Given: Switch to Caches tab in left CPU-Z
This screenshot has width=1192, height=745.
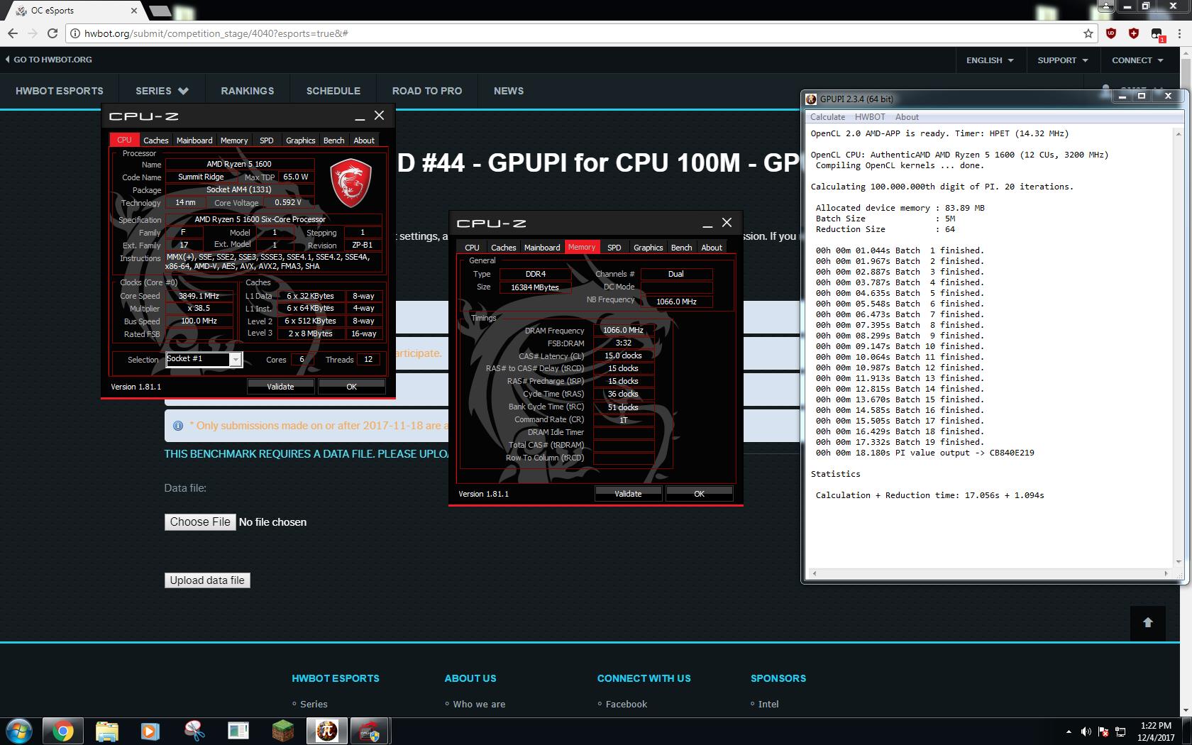Looking at the screenshot, I should (x=155, y=140).
